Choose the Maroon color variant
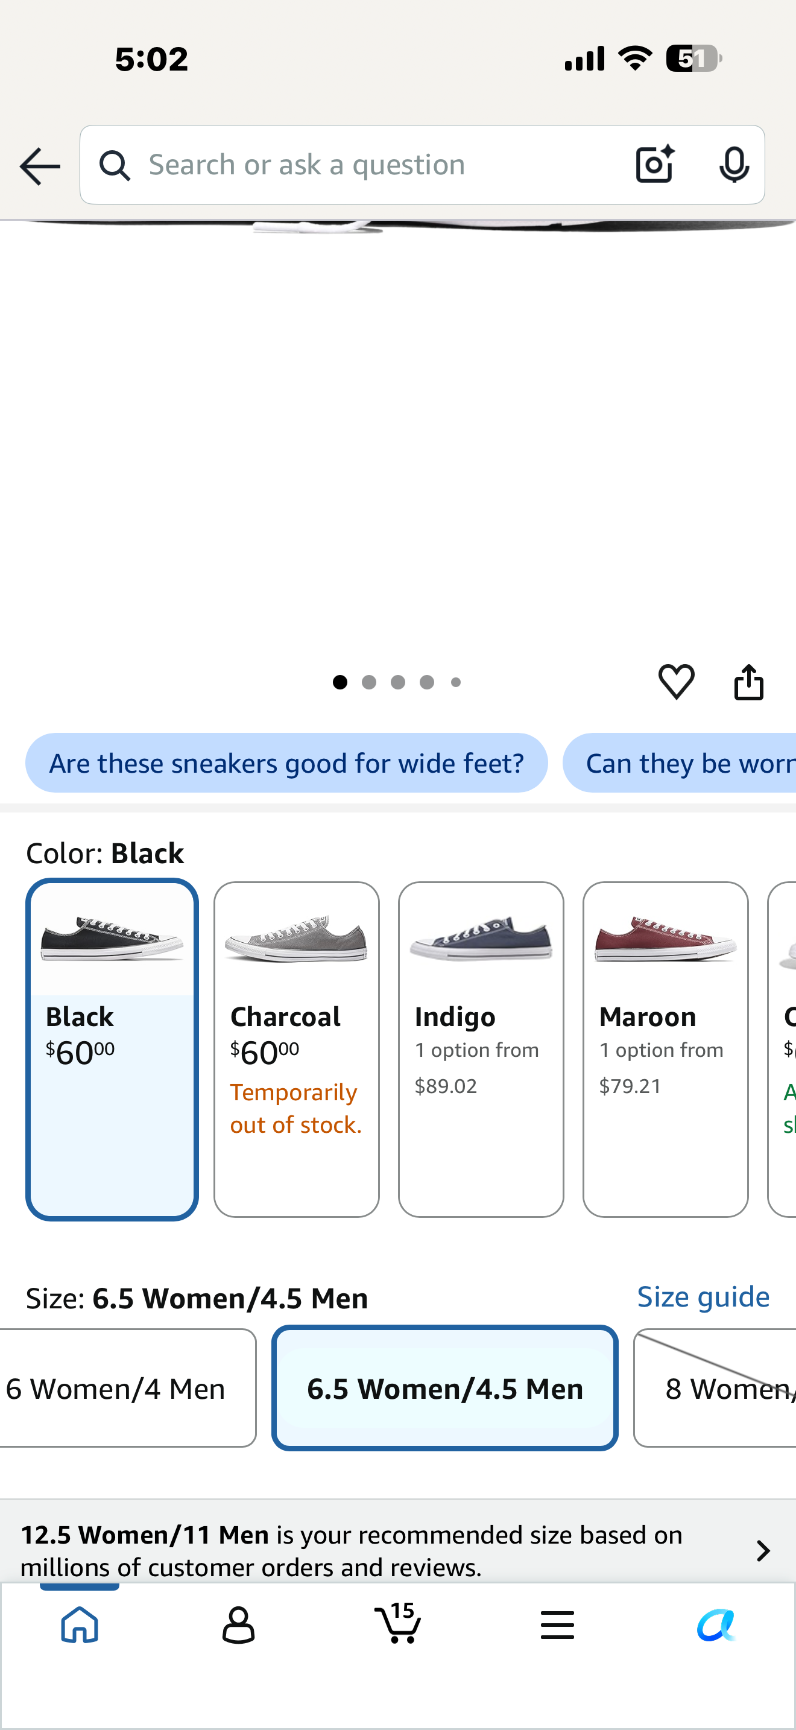Screen dimensions: 796x1730 (x=666, y=1049)
